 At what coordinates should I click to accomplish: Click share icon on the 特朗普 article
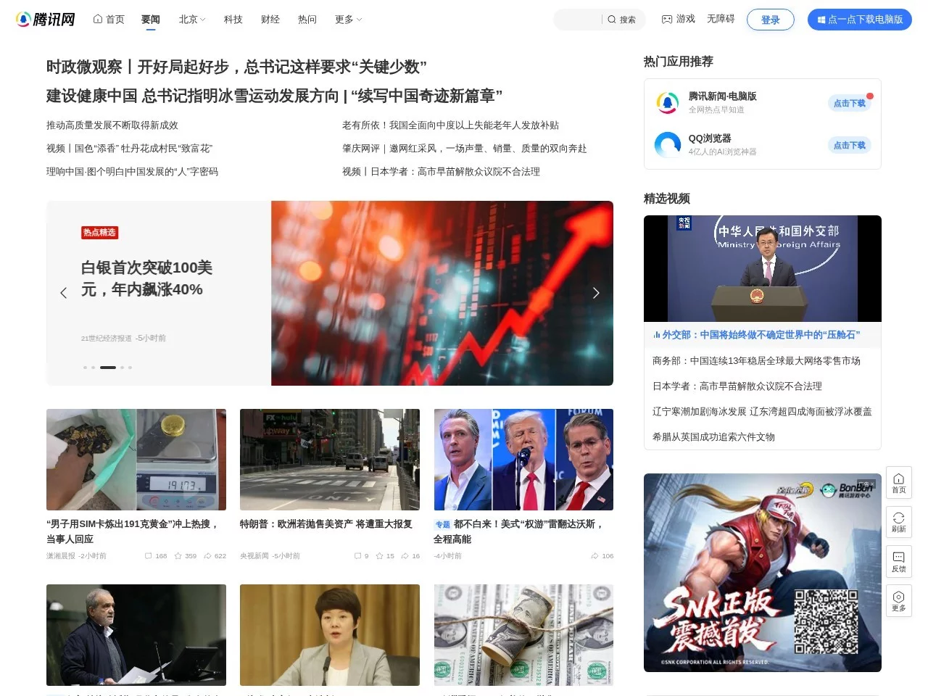click(404, 555)
